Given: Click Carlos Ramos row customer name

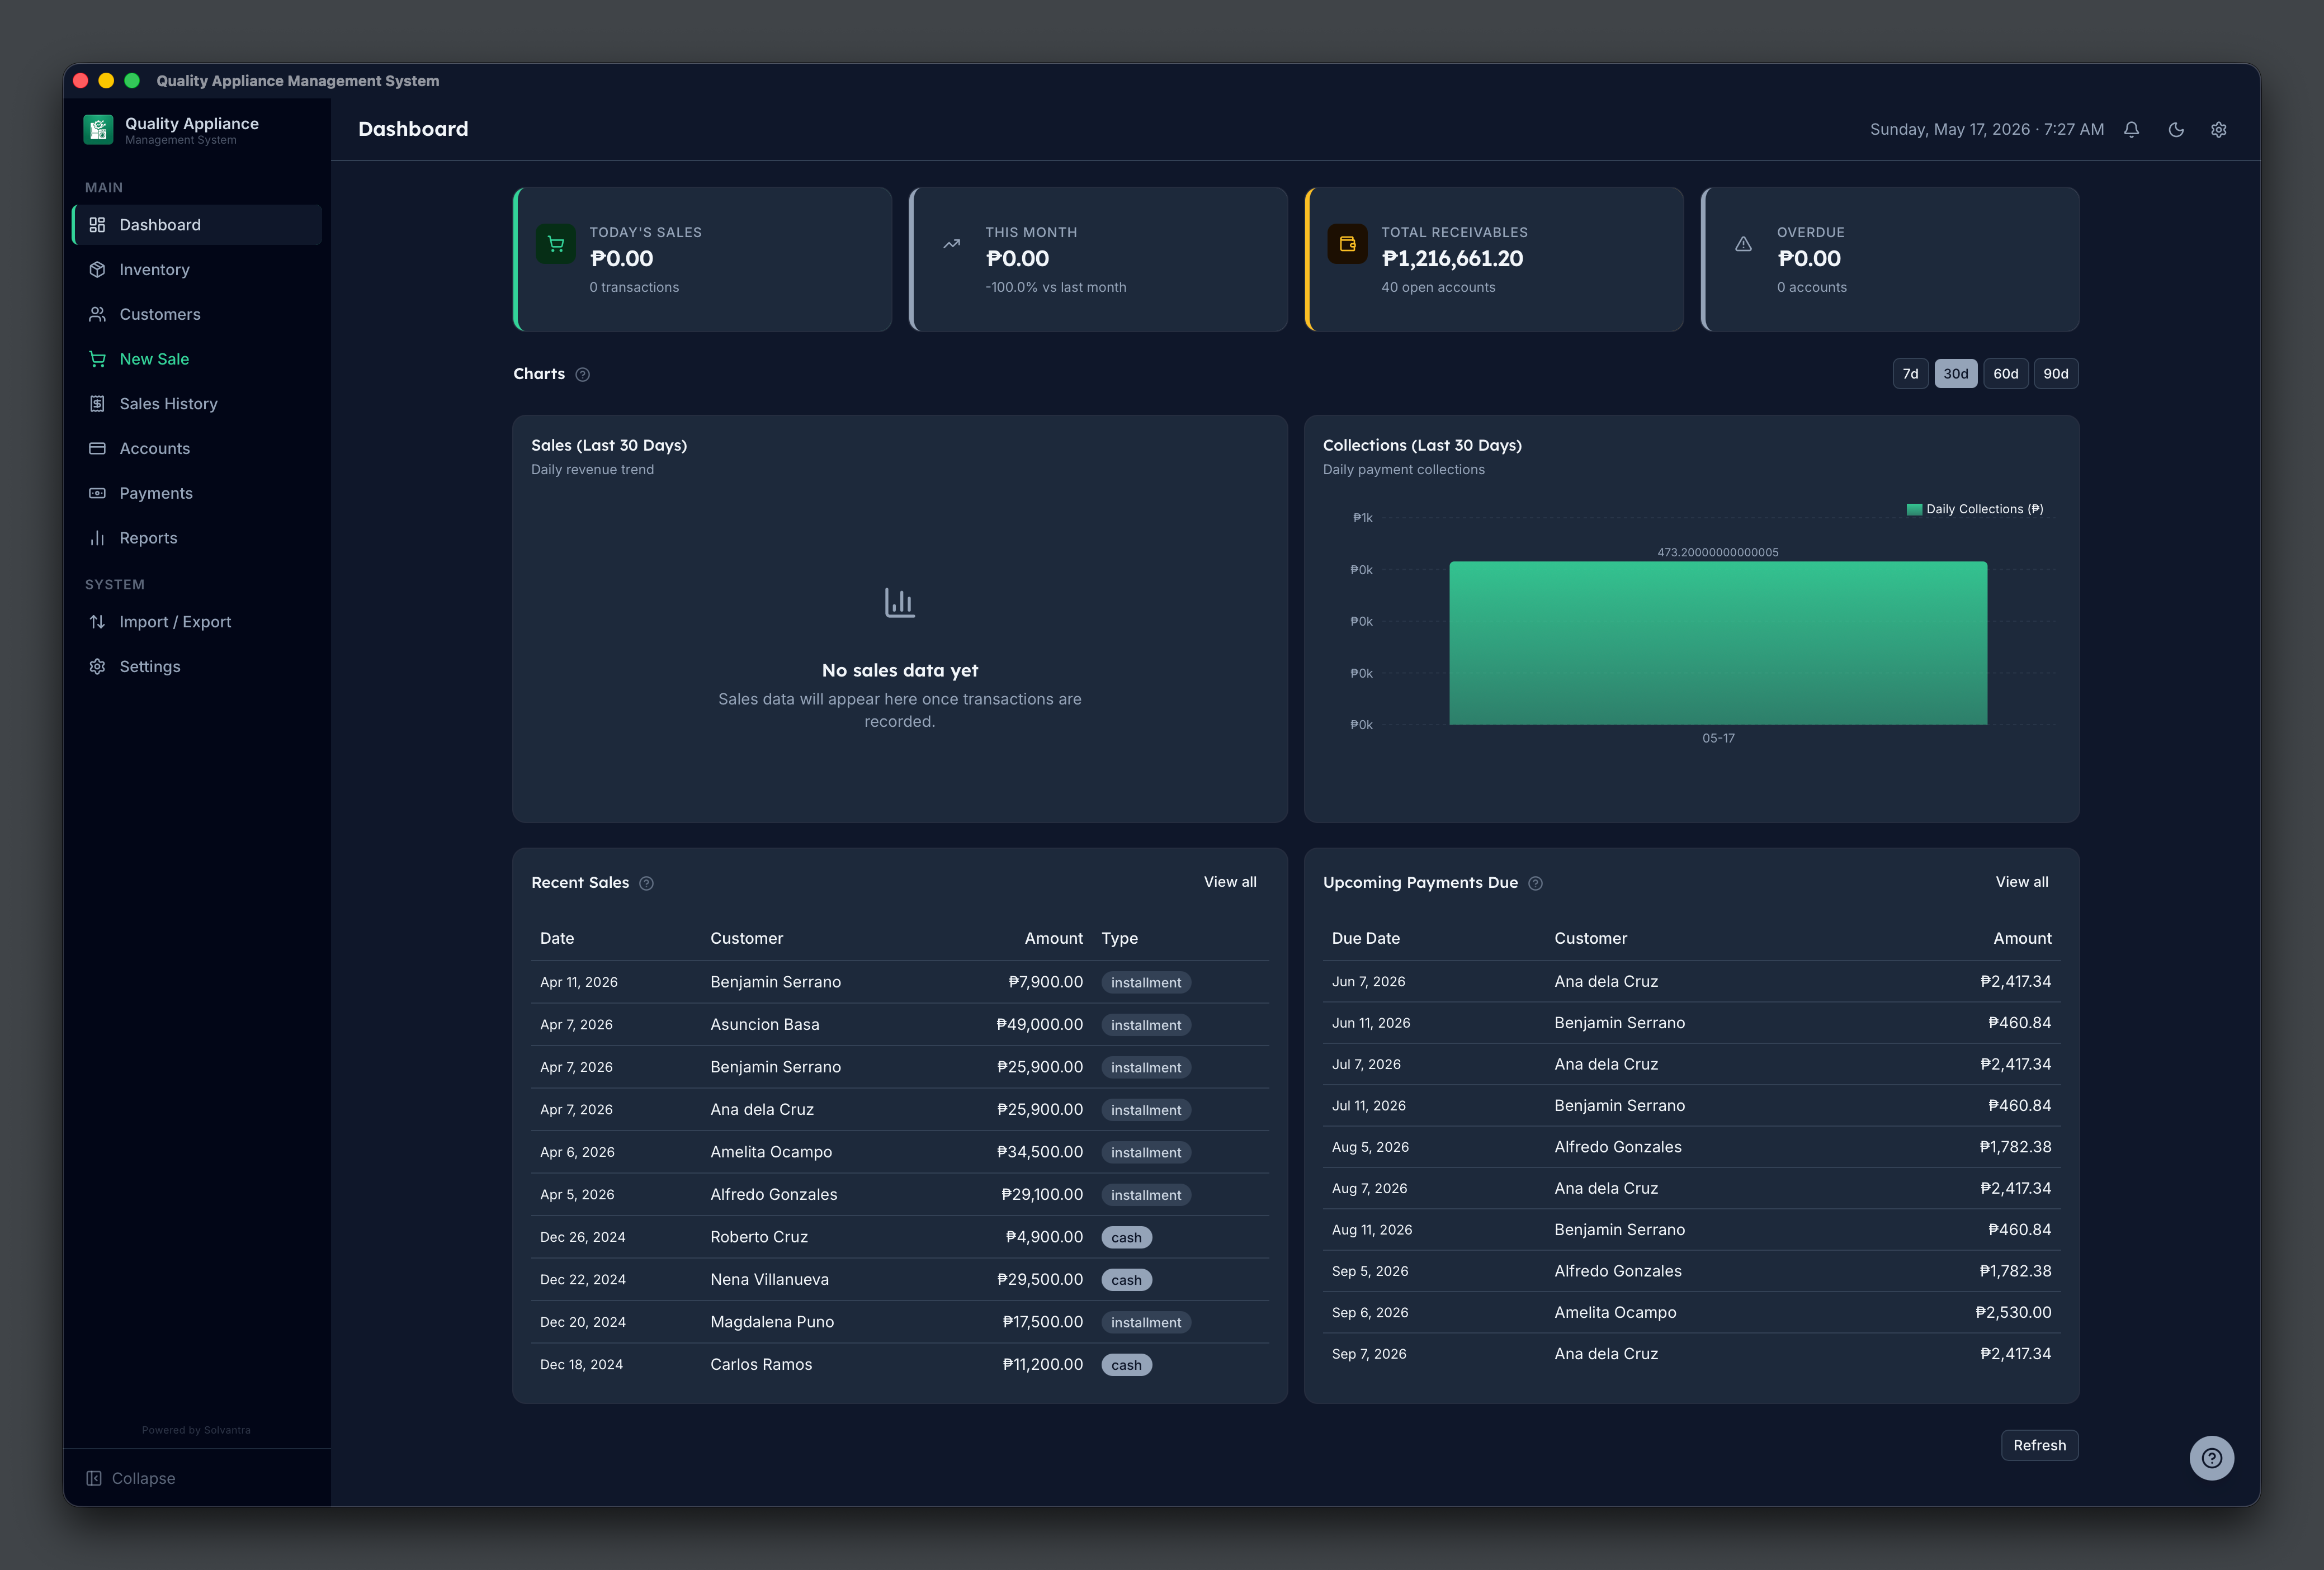Looking at the screenshot, I should (761, 1365).
